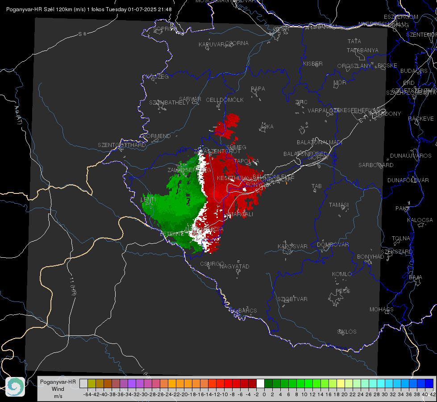The width and height of the screenshot is (437, 402).
Task: Click the KAPOSVAR city label
Action: click(x=293, y=246)
